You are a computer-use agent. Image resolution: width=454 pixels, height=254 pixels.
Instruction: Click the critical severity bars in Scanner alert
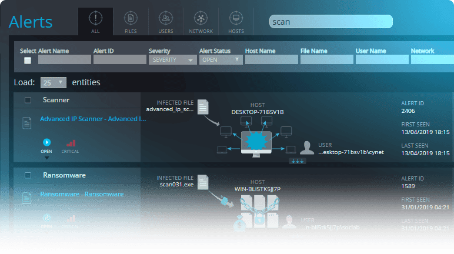point(71,142)
